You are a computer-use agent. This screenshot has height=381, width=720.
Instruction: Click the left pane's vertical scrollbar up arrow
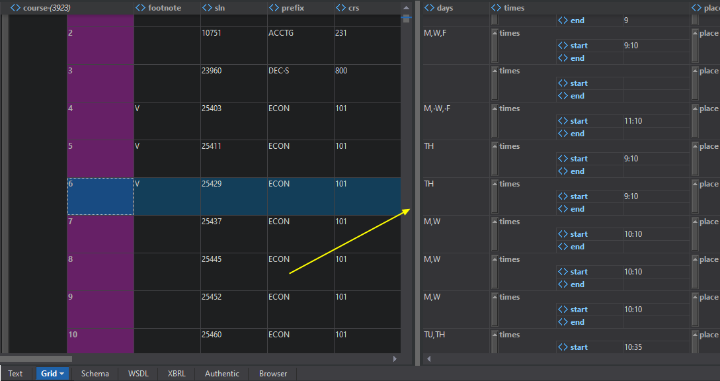tap(406, 7)
